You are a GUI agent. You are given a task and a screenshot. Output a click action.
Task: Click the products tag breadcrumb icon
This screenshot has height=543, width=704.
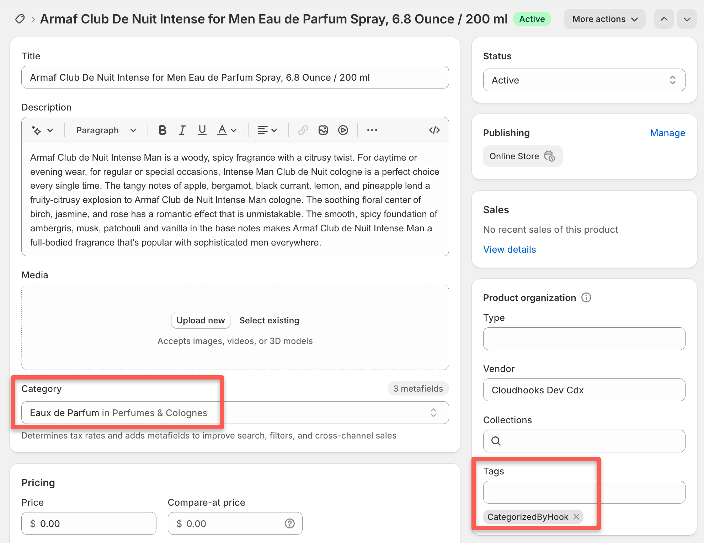(x=20, y=19)
